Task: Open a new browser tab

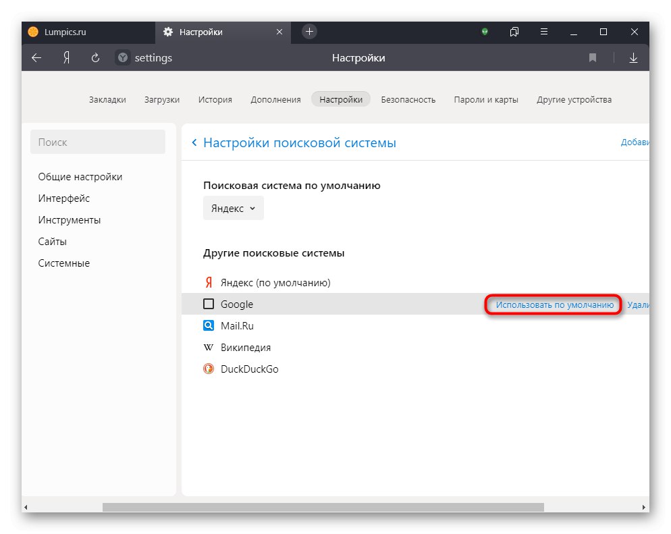Action: 309,31
